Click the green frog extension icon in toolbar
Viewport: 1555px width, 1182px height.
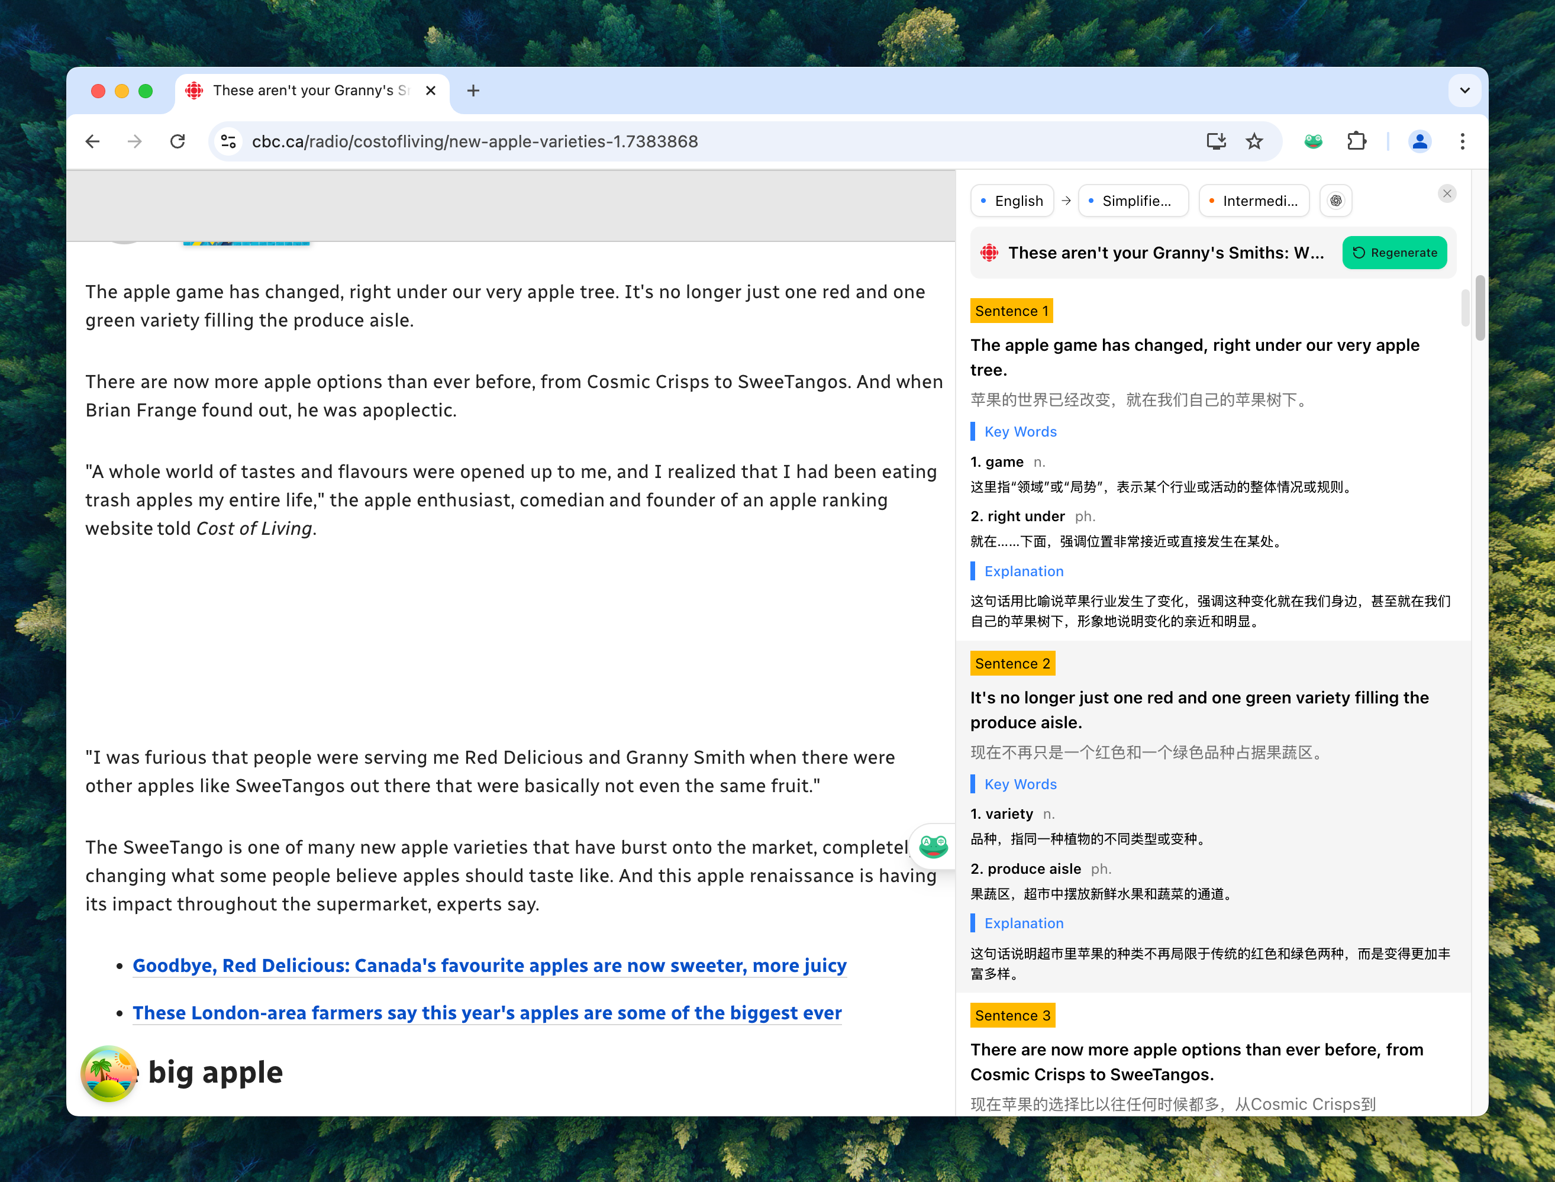(1313, 141)
